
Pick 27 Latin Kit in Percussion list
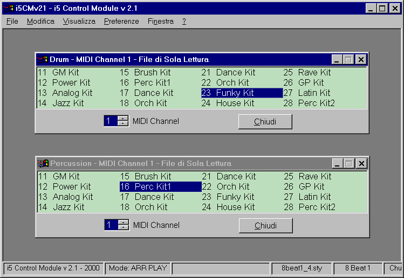tap(307, 197)
